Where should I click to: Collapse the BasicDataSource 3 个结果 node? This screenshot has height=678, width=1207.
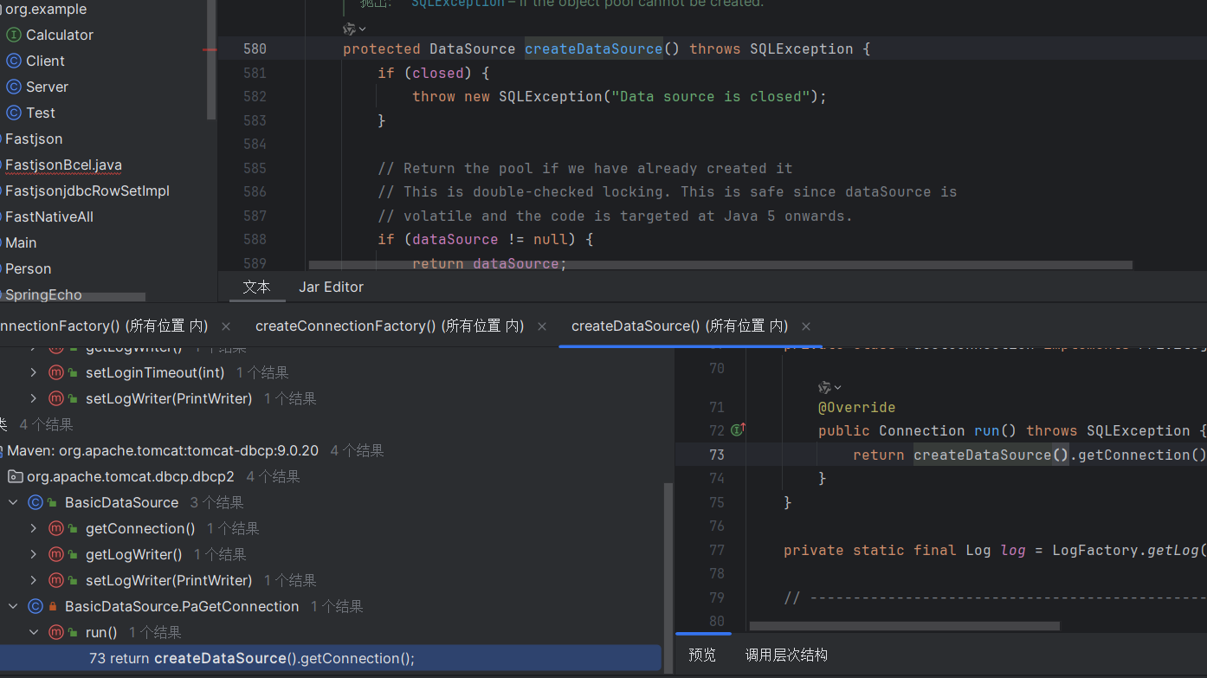13,502
